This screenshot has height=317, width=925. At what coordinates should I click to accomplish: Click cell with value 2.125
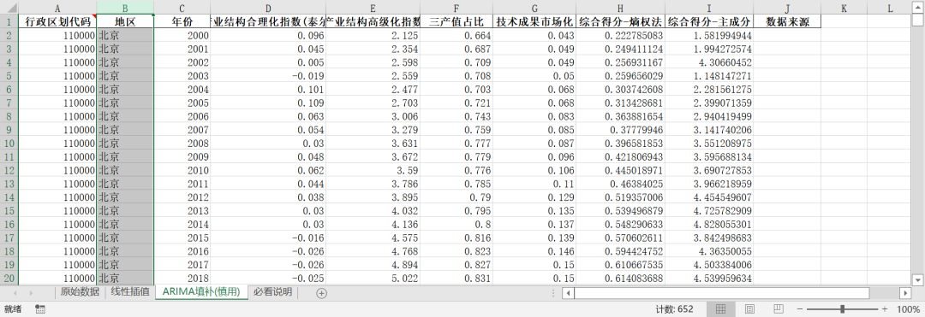click(373, 35)
